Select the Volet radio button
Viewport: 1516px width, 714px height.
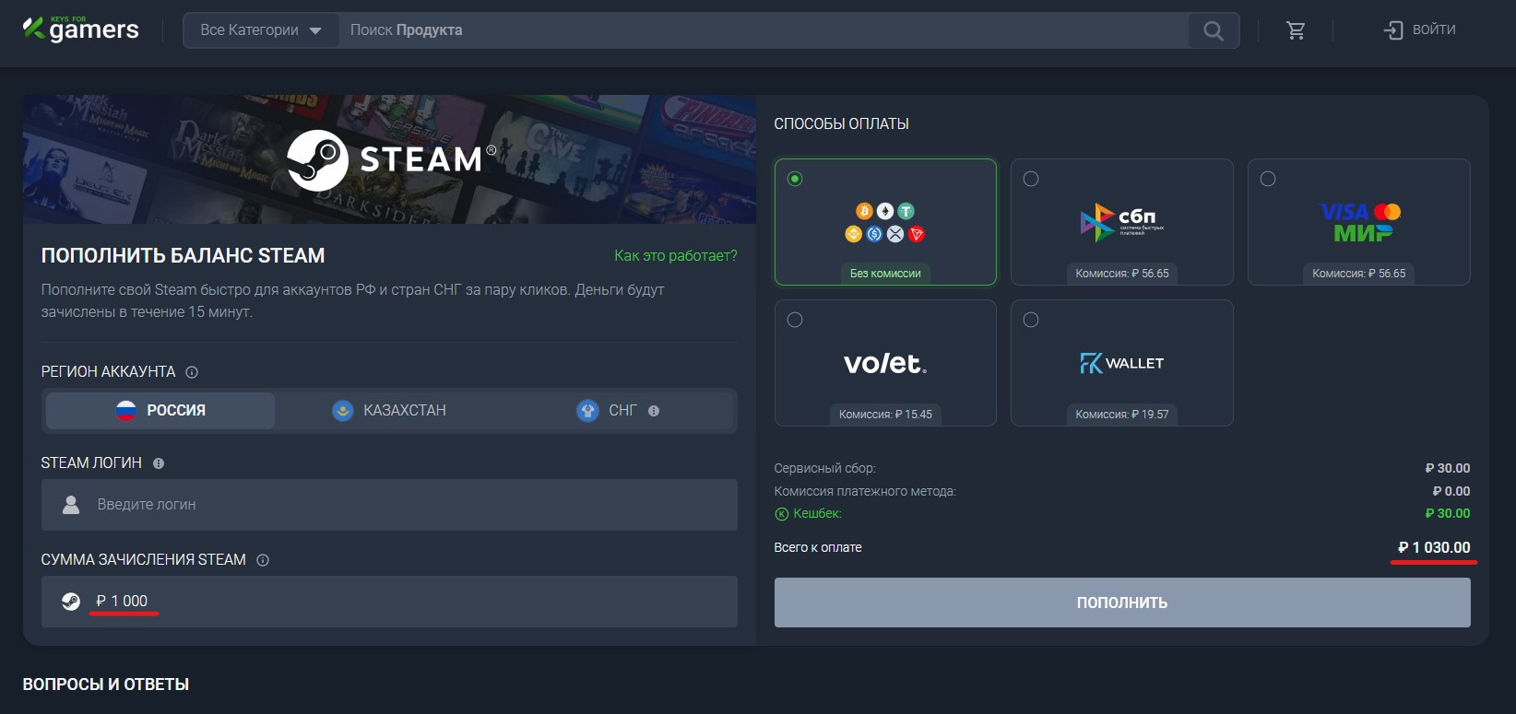795,320
